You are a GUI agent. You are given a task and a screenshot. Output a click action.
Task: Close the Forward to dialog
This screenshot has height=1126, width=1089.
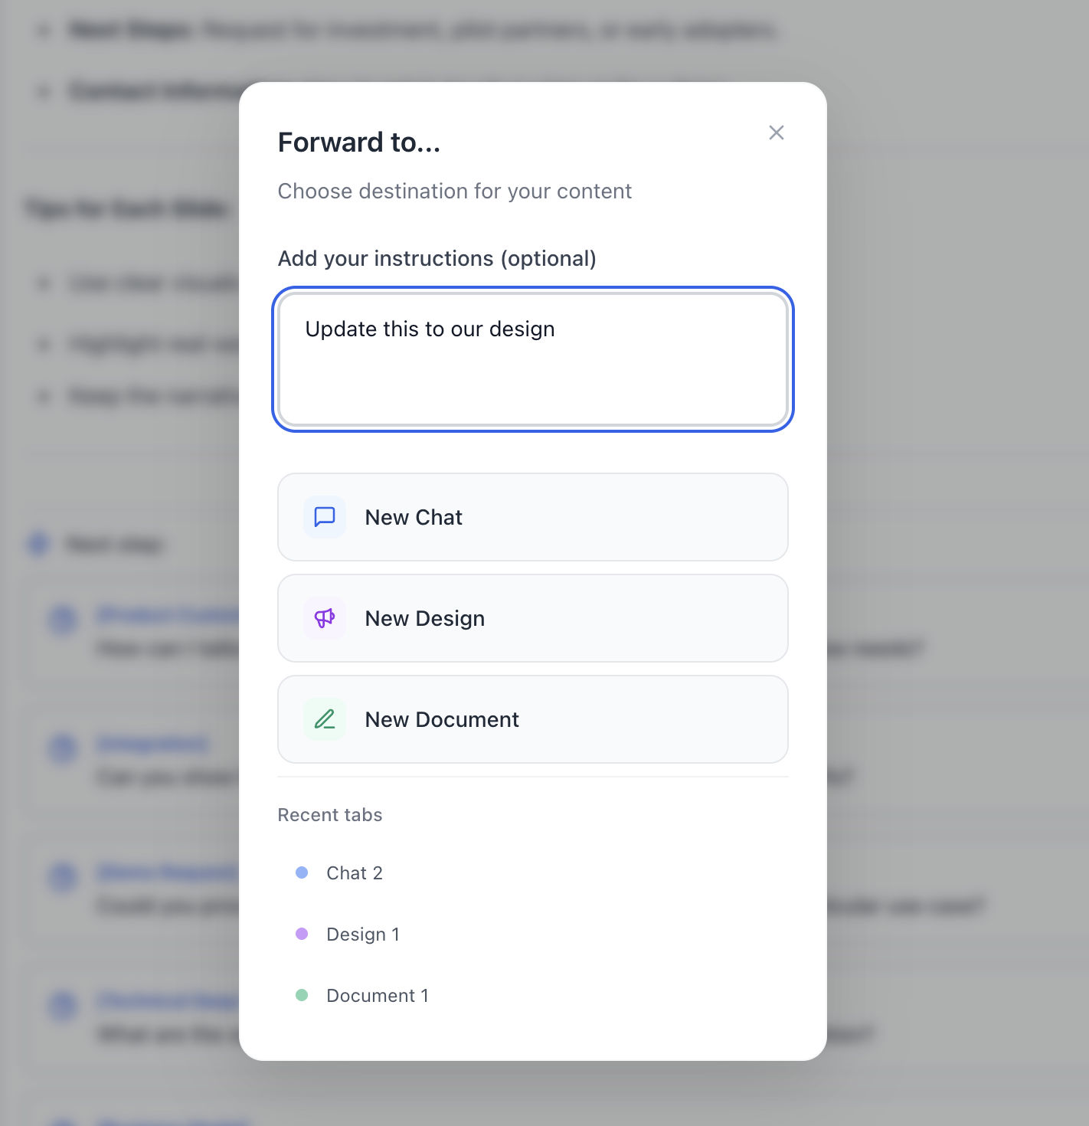point(776,133)
